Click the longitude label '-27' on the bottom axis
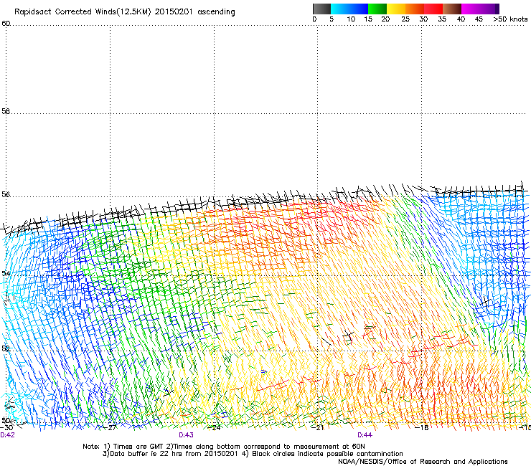 [x=110, y=427]
